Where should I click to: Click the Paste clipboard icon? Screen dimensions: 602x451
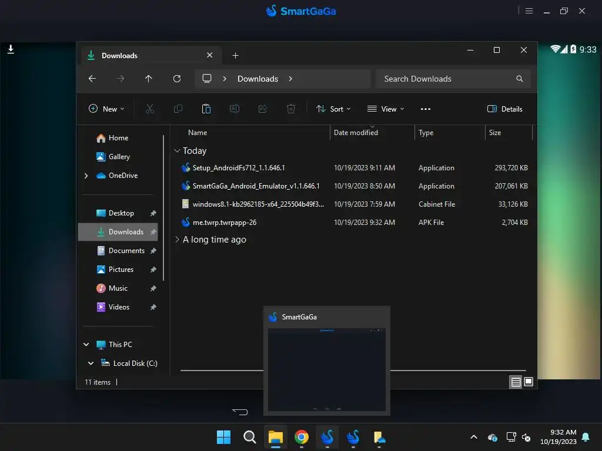206,109
